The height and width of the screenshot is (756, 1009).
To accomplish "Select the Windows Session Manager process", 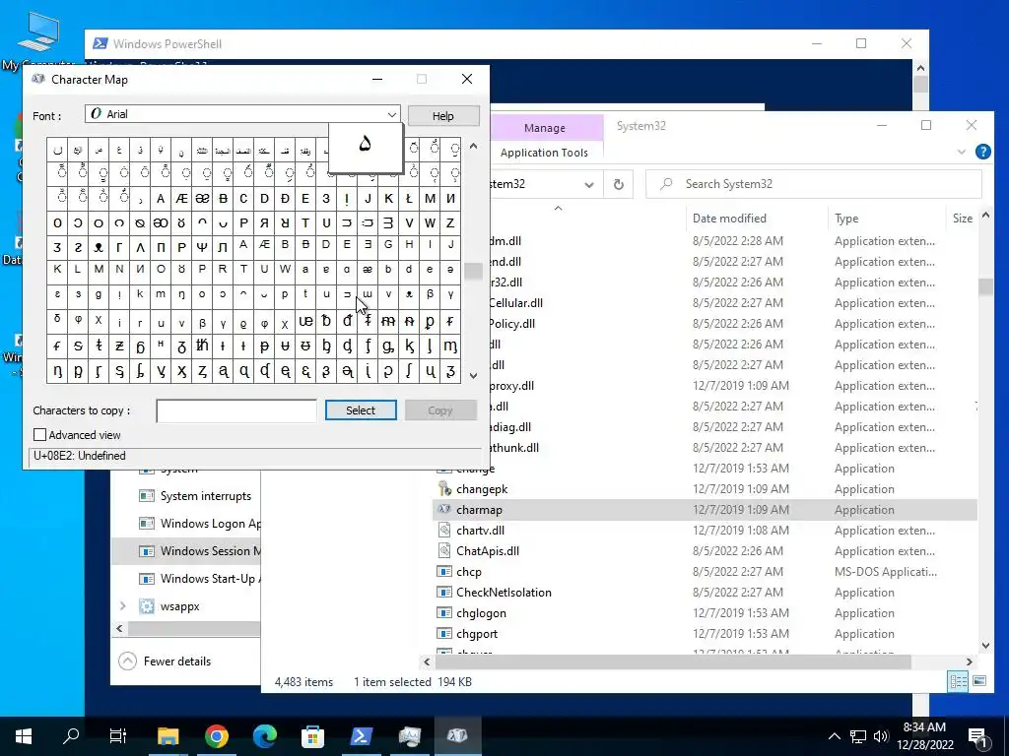I will point(186,551).
